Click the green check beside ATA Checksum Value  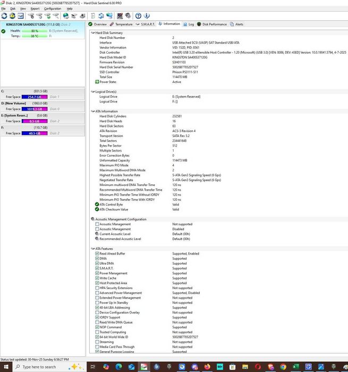[97, 209]
